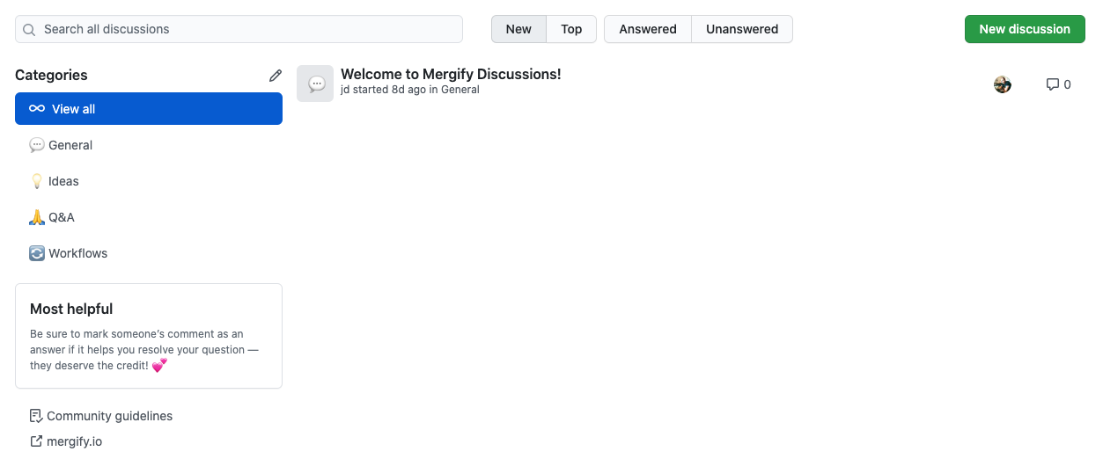Open Community guidelines link
The image size is (1103, 459).
coord(109,416)
